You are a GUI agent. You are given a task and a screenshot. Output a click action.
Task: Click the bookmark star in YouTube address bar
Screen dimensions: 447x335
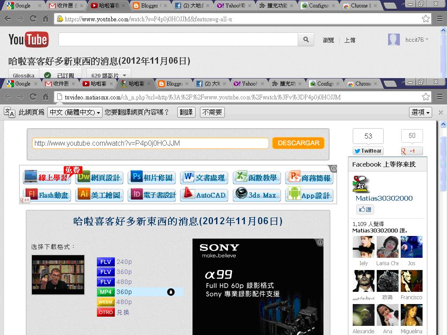pos(426,19)
